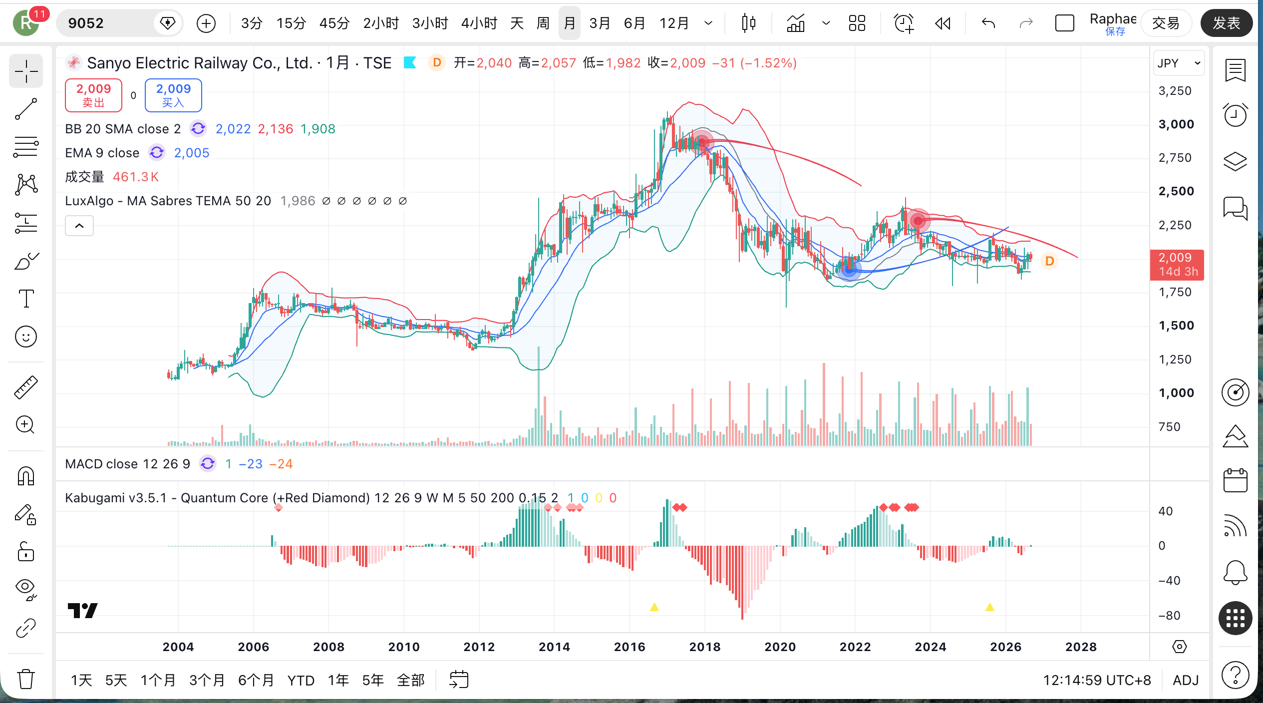Screen dimensions: 1263x703
Task: Open the watchlist panel
Action: click(x=1235, y=70)
